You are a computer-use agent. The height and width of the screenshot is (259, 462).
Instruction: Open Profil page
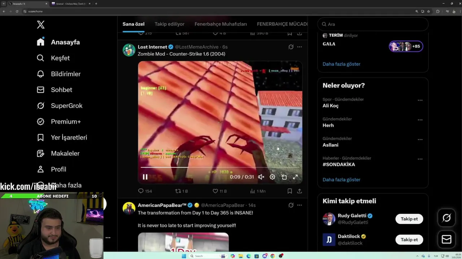[x=51, y=169]
